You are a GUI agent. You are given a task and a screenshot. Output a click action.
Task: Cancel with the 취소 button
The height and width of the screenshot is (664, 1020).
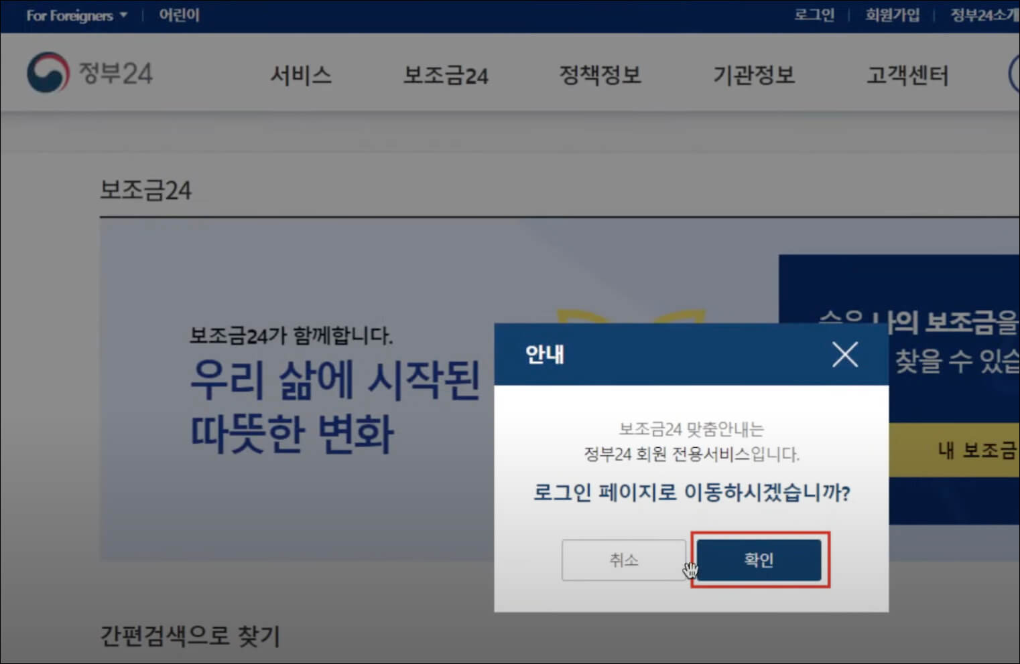pyautogui.click(x=623, y=560)
